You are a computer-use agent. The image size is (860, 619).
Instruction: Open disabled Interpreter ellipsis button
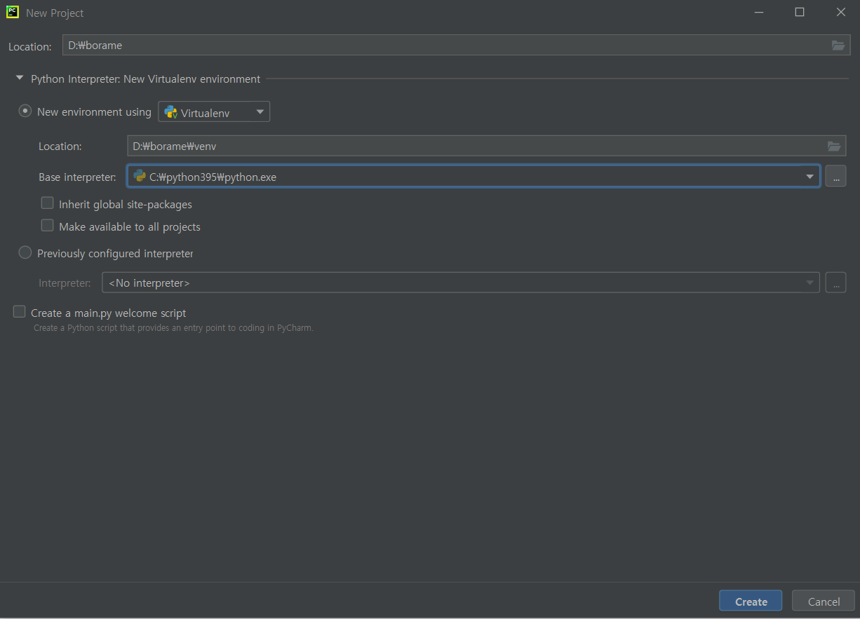tap(835, 283)
